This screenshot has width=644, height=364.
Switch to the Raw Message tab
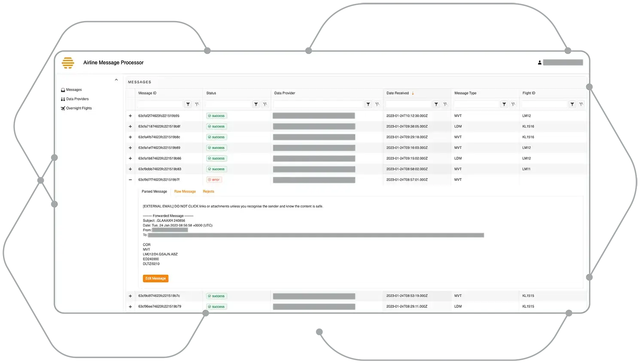(185, 191)
